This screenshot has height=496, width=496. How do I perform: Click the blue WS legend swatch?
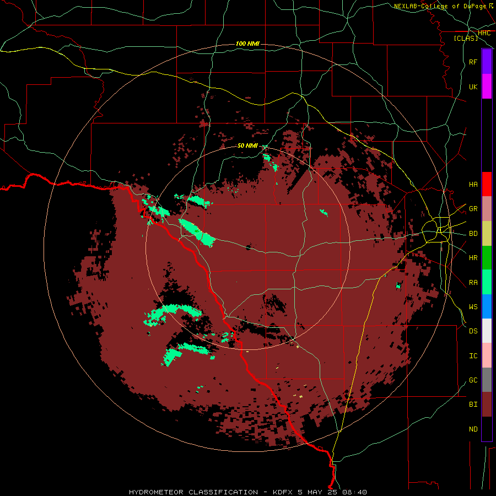(x=487, y=306)
